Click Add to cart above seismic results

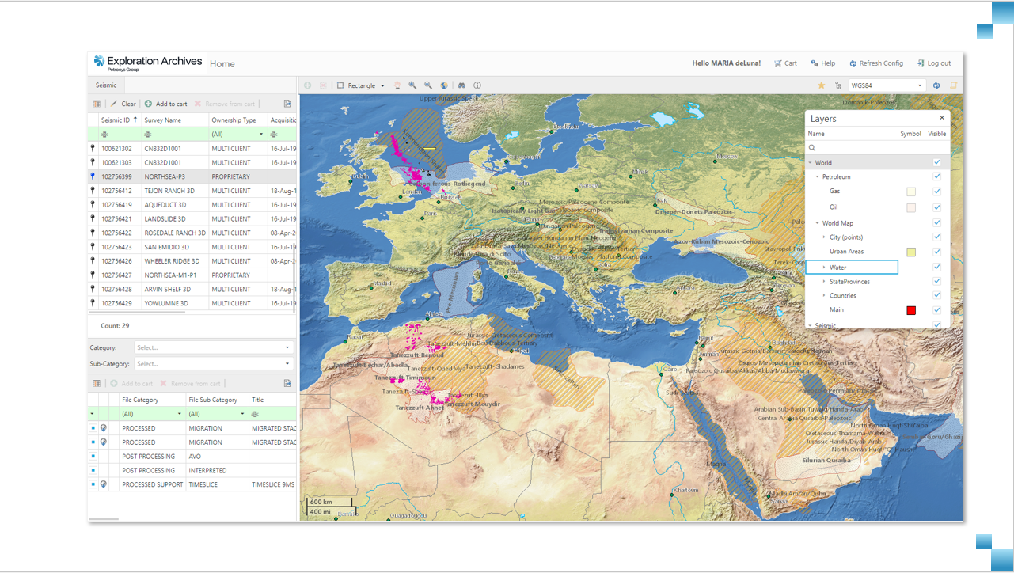[165, 103]
